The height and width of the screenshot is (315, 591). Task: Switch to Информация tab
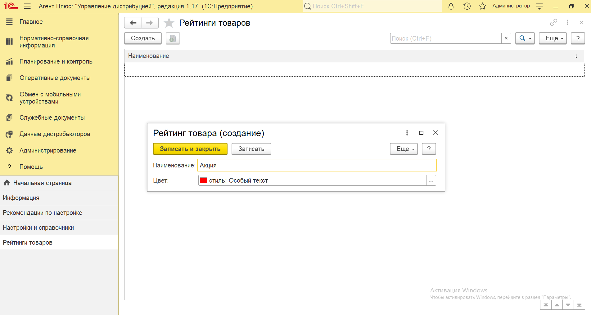[59, 198]
